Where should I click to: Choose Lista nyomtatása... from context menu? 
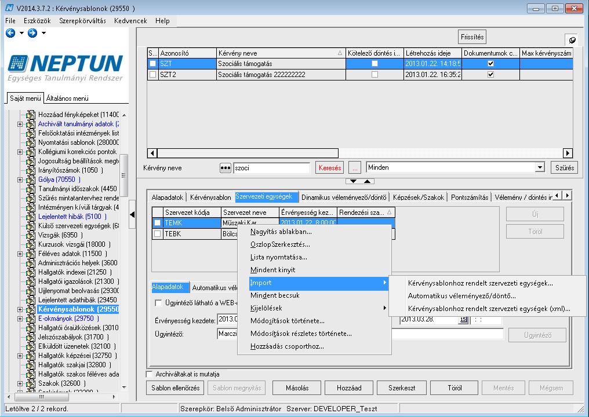279,257
